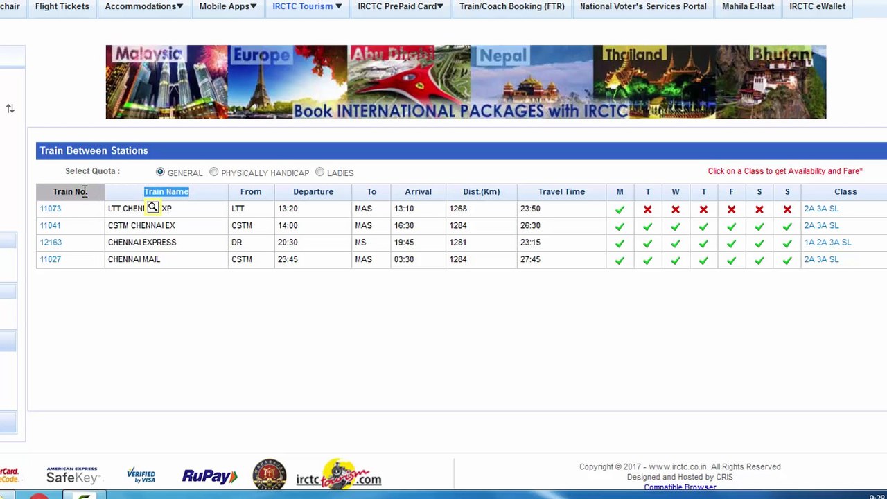Open the Mahila E-Haat menu item
887x499 pixels.
pos(748,6)
